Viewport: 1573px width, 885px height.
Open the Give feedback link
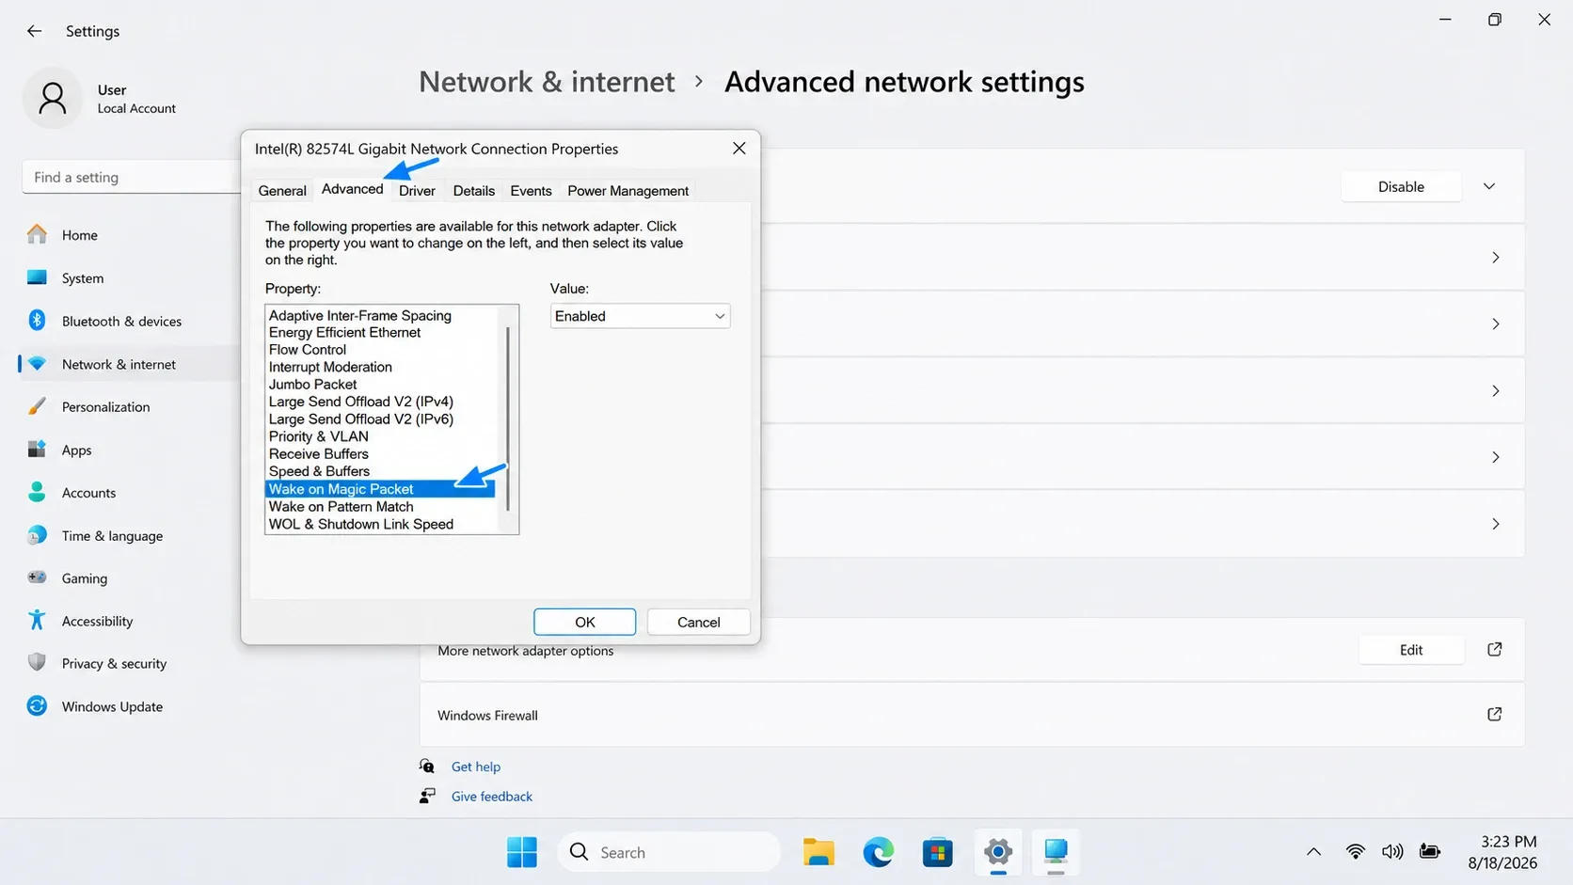click(492, 796)
